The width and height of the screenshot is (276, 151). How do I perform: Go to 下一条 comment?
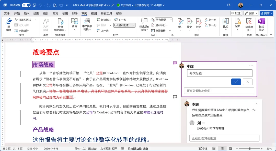120,20
